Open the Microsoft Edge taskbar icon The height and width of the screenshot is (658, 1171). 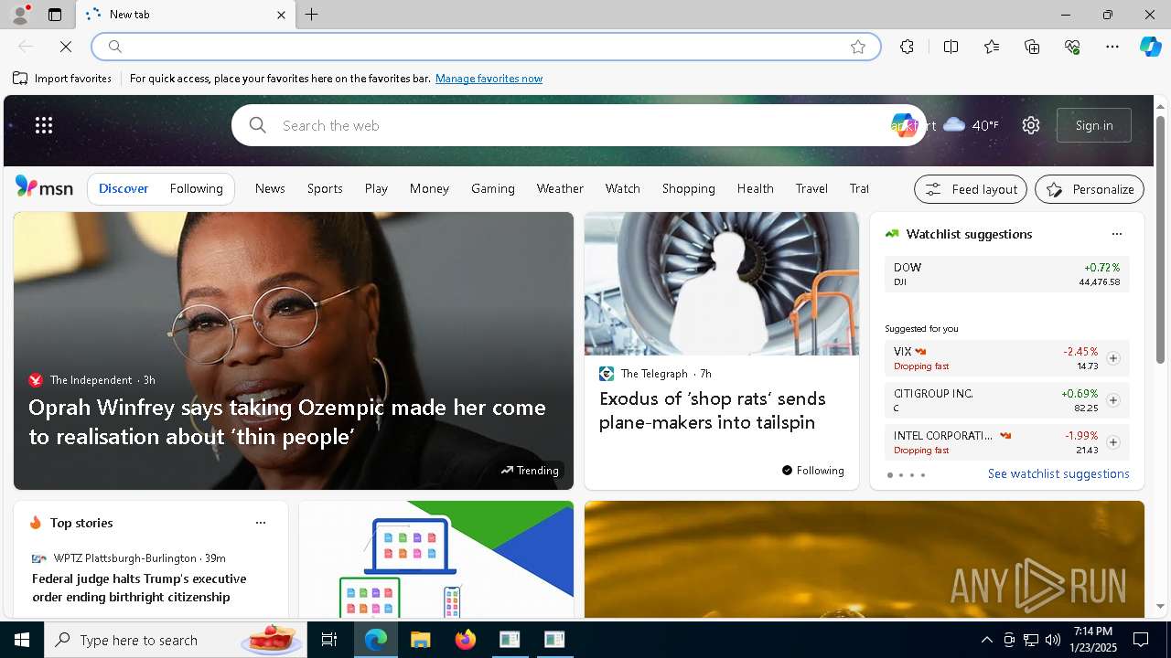tap(376, 640)
